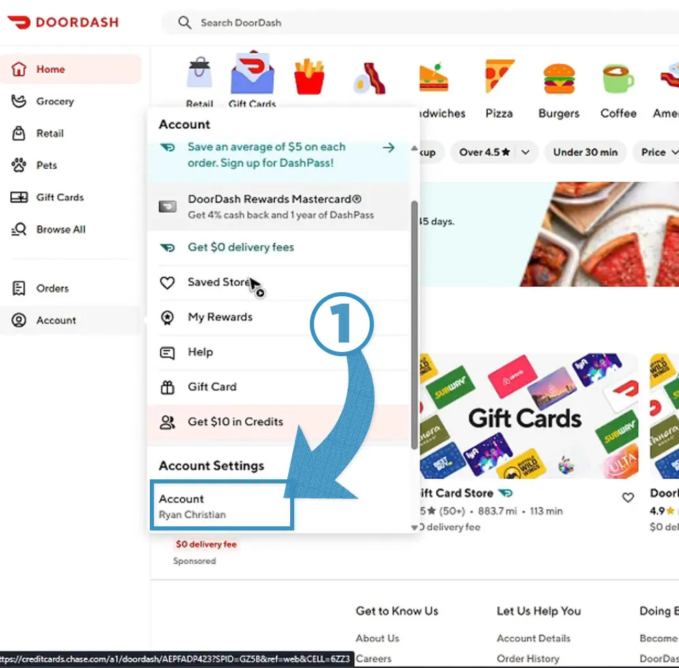The width and height of the screenshot is (679, 668).
Task: Click the account menu scroll-up arrow
Action: [x=415, y=148]
